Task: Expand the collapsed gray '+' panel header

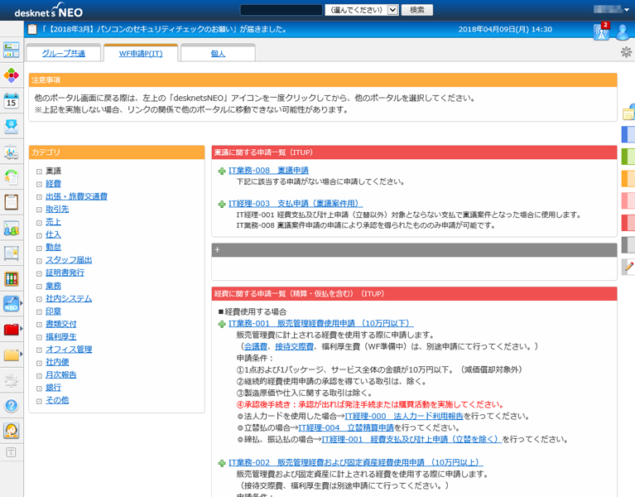Action: pos(217,249)
